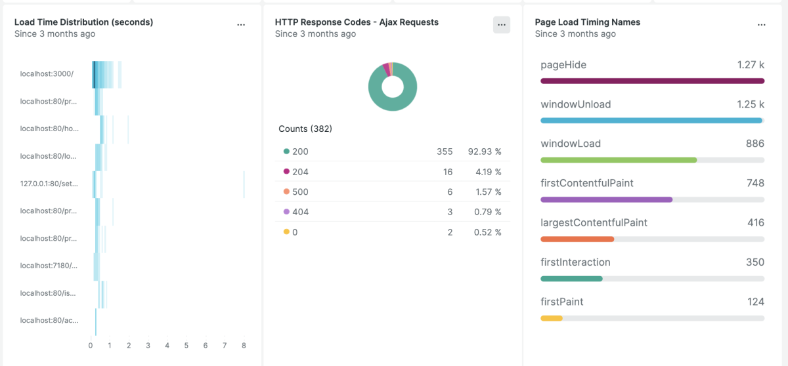Click the largestContentfulPaint orange bar
788x366 pixels.
[577, 239]
